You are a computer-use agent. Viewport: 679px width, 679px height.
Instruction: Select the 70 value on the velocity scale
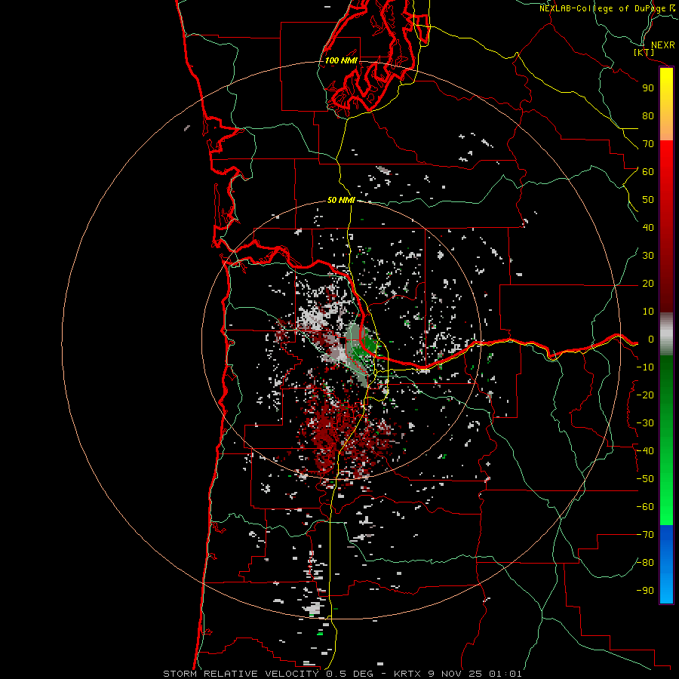pyautogui.click(x=648, y=144)
